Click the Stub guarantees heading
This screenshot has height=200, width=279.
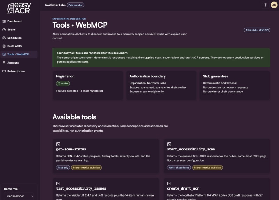pyautogui.click(x=216, y=76)
